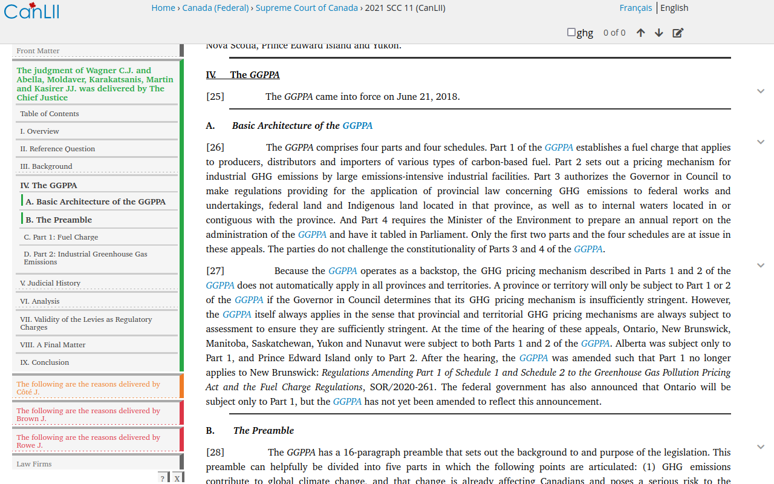Viewport: 774px width, 484px height.
Task: Toggle the ghg highlight checkbox
Action: click(571, 32)
